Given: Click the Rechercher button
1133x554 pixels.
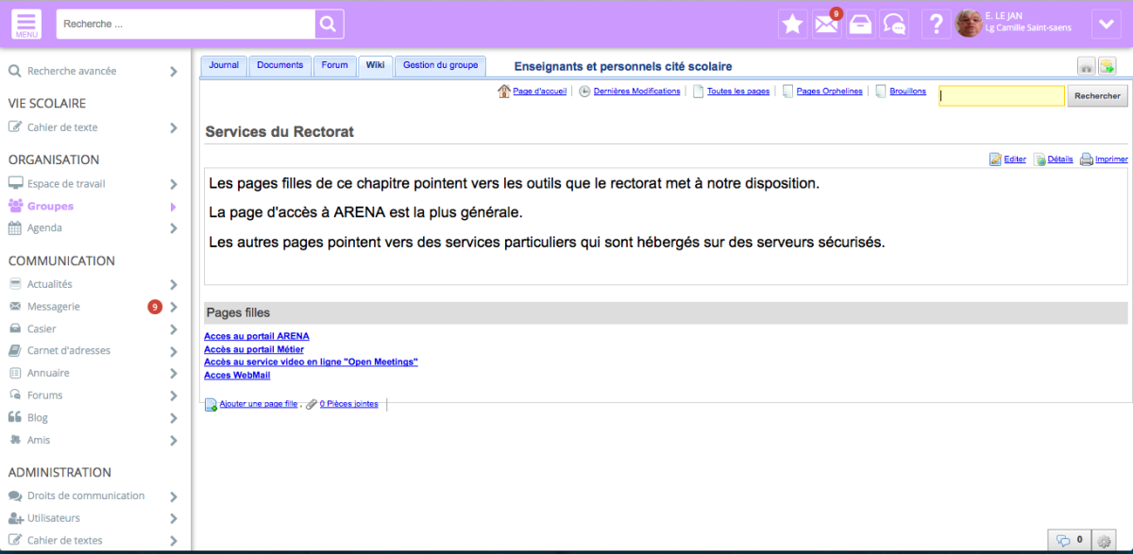Looking at the screenshot, I should [x=1097, y=95].
